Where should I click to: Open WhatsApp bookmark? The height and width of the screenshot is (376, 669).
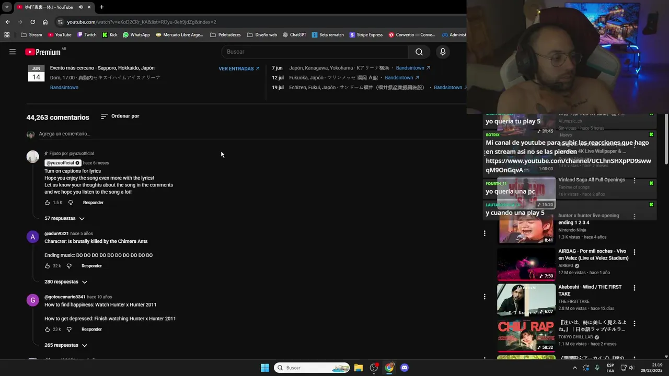(x=136, y=35)
